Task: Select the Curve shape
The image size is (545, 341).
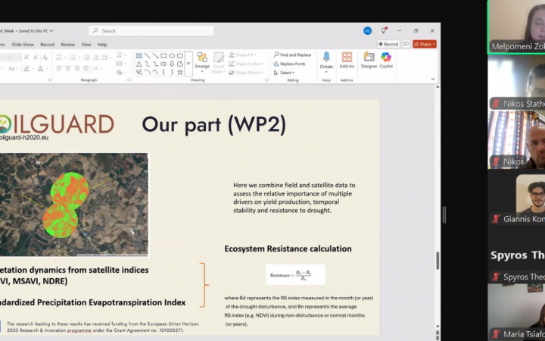Action: point(155,73)
